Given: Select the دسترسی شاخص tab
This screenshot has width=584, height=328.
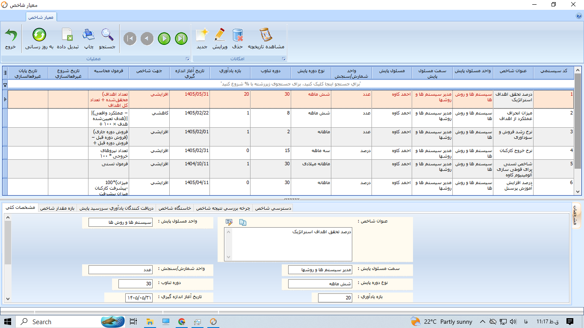Looking at the screenshot, I should point(273,208).
